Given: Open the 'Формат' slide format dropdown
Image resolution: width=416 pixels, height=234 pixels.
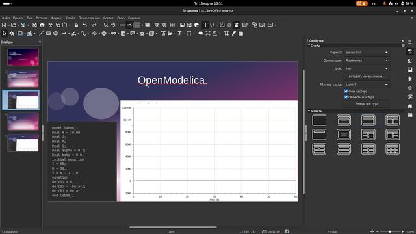Looking at the screenshot, I should 367,53.
